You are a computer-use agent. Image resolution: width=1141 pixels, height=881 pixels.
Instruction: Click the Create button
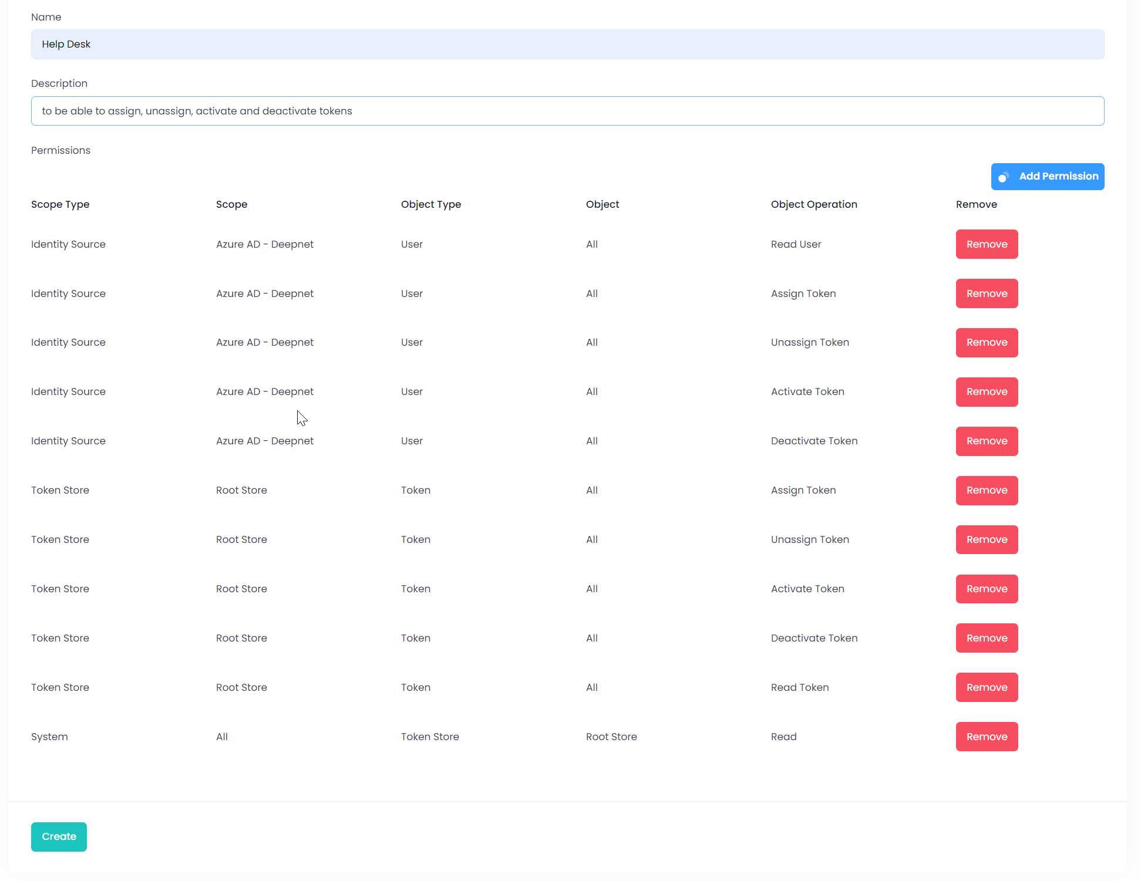(x=59, y=836)
